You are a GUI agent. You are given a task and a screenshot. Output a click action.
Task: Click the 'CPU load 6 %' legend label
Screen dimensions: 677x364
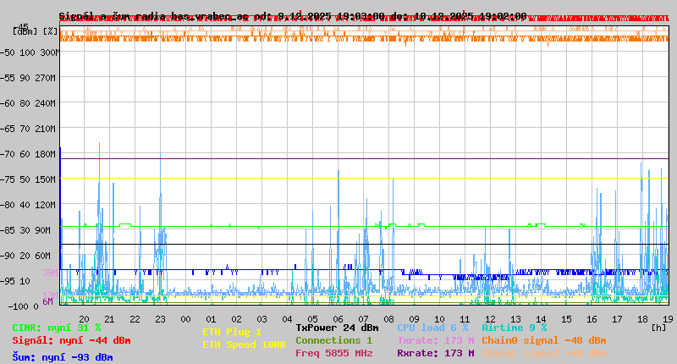pyautogui.click(x=432, y=328)
